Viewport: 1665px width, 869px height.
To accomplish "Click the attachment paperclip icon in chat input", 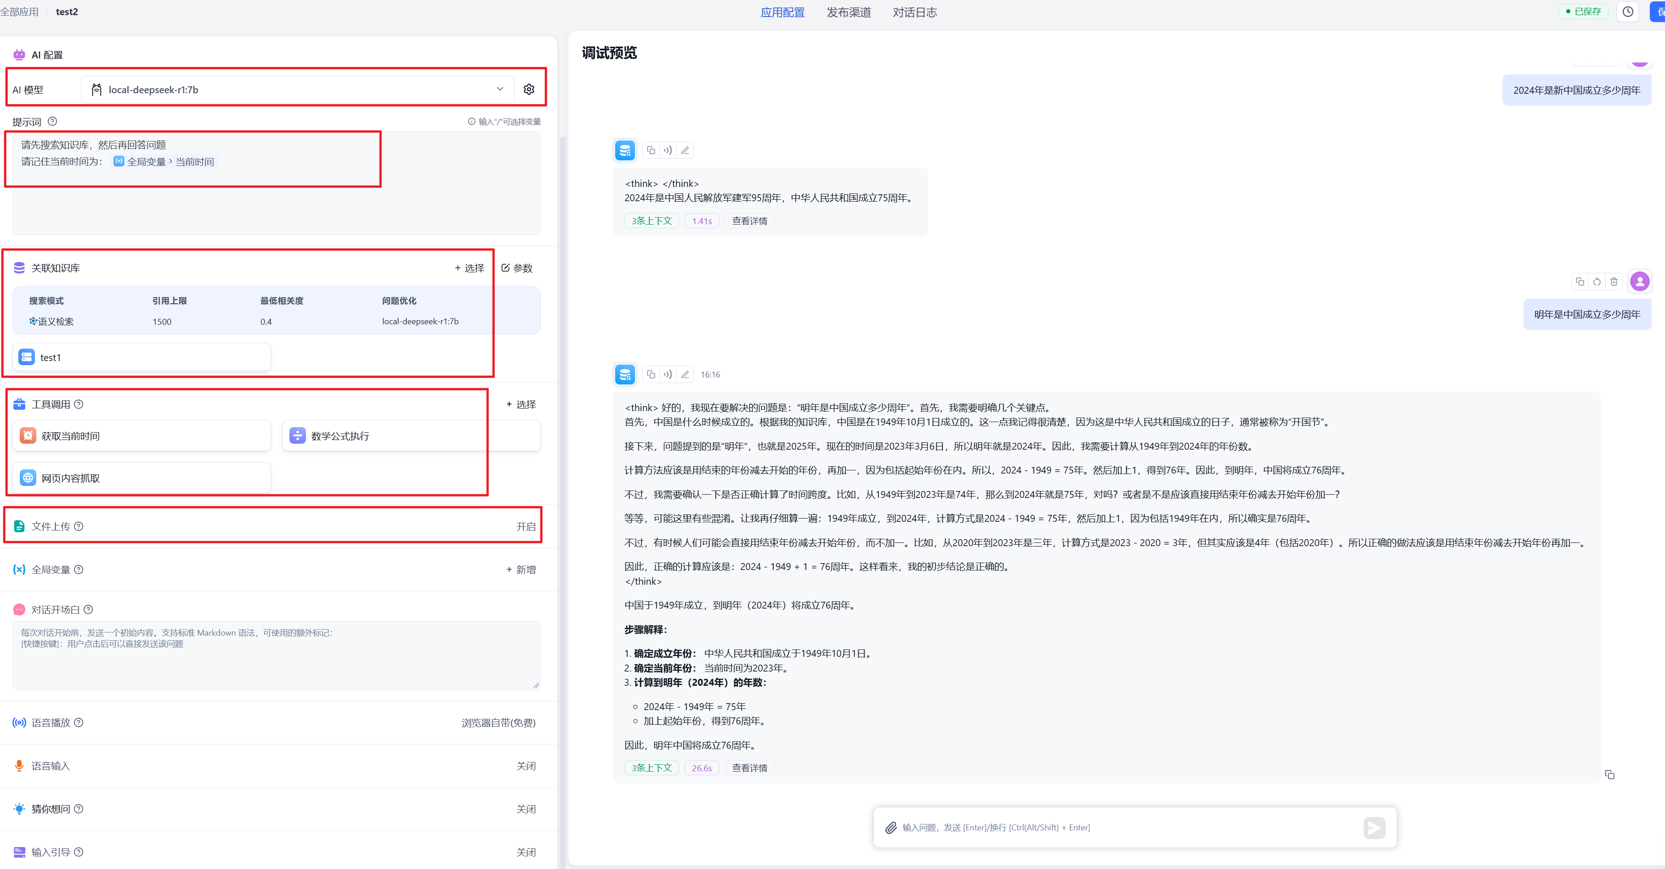I will click(x=891, y=827).
